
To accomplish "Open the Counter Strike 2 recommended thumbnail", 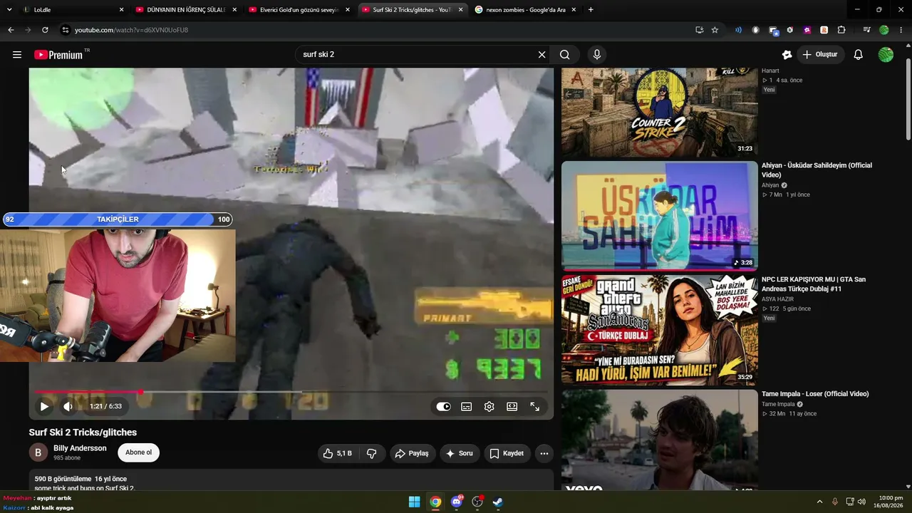I will 660,113.
